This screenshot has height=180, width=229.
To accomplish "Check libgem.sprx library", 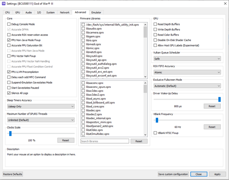I will (x=83, y=36).
